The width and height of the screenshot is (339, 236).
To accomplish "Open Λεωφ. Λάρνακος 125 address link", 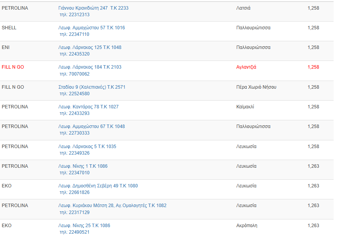I will [90, 47].
